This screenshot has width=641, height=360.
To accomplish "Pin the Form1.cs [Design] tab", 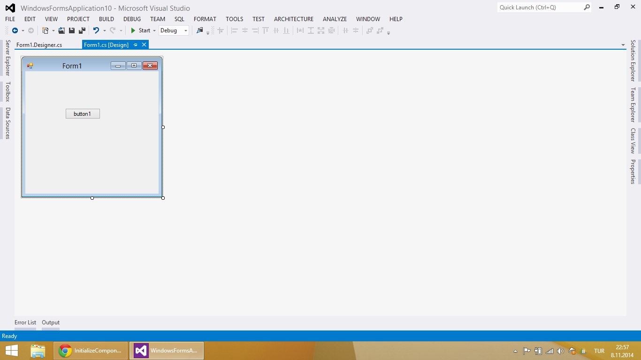I will (136, 45).
